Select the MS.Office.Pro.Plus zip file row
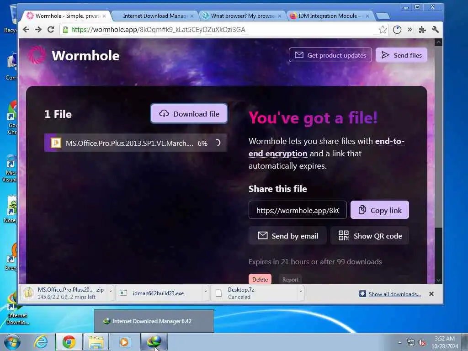The height and width of the screenshot is (351, 468). pyautogui.click(x=135, y=143)
